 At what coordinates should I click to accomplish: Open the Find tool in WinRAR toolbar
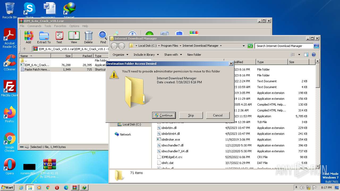click(x=103, y=37)
